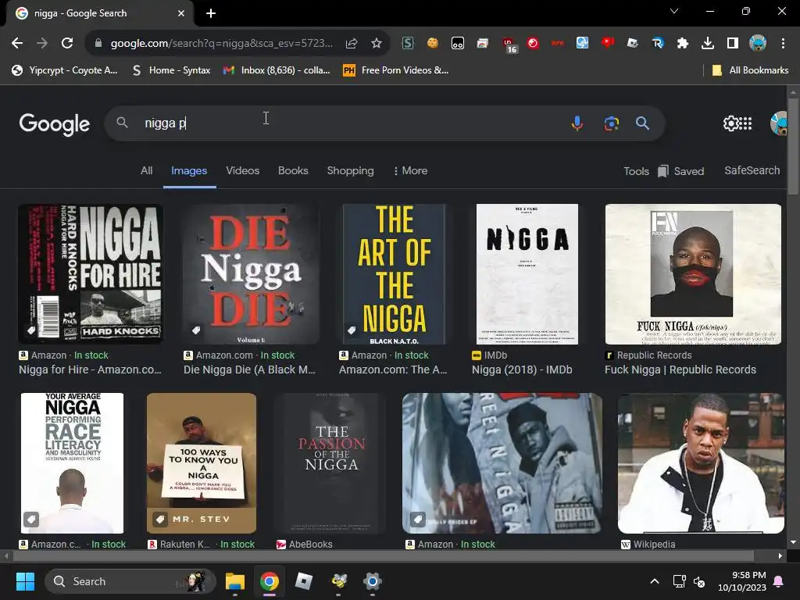Click the Rakuten K... source link

[x=179, y=545]
